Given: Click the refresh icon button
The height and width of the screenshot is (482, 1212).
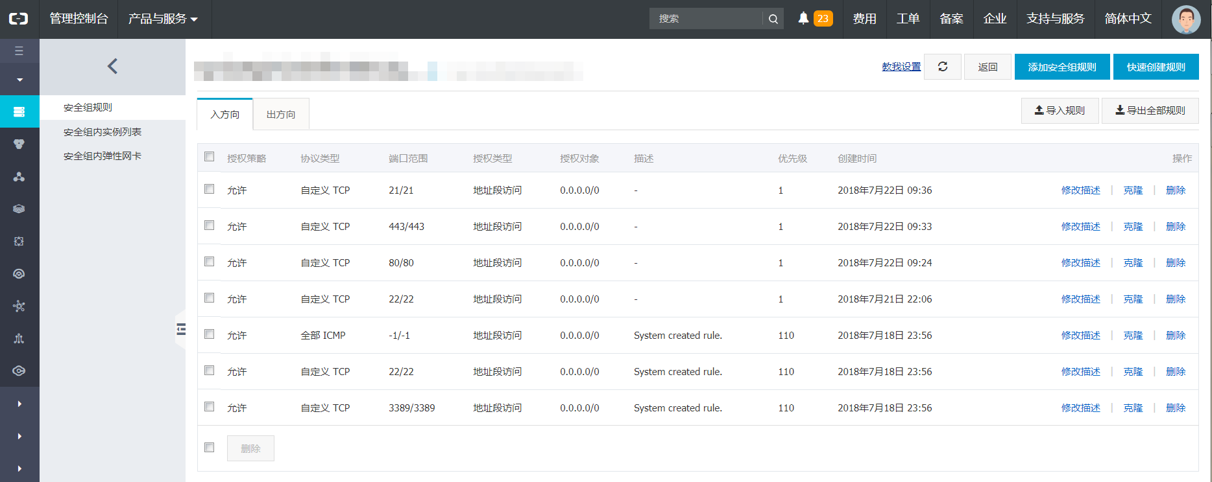Looking at the screenshot, I should (943, 67).
